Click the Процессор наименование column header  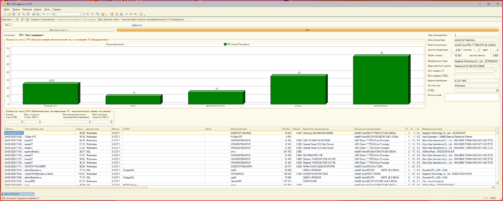379,129
